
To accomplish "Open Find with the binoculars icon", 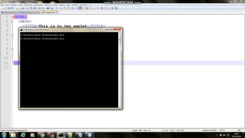I will click(x=48, y=8).
